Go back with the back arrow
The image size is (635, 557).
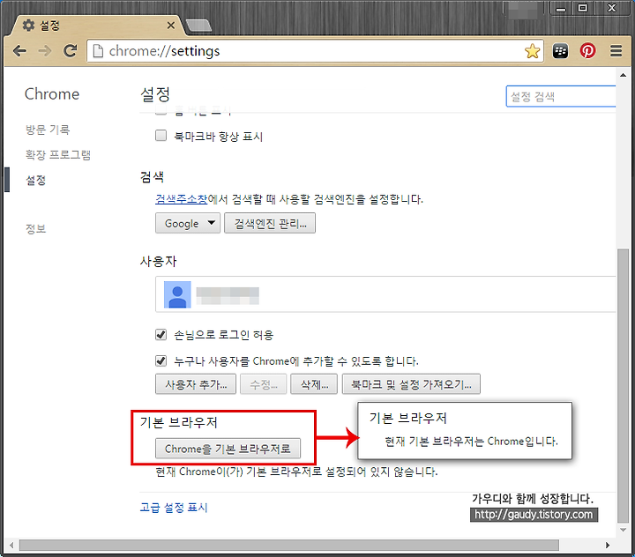point(19,51)
